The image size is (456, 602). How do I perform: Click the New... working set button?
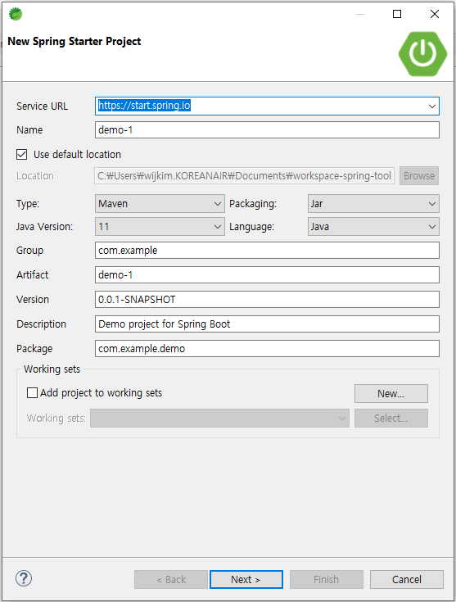tap(391, 393)
